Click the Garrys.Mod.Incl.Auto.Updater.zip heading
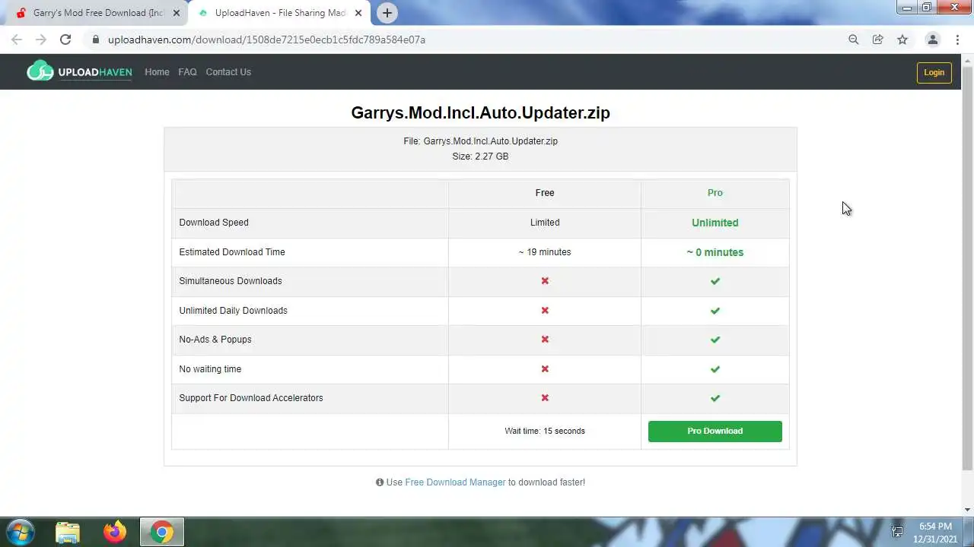 [480, 112]
